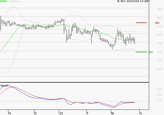Screen dimensions: 164x115
Task: Select the 800 price axis label
Action: [159, 35]
